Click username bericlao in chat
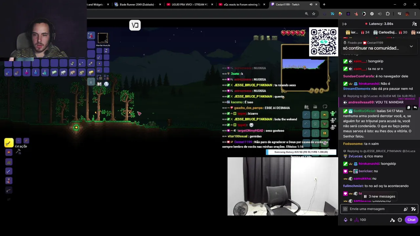Image resolution: width=420 pixels, height=236 pixels. (x=365, y=171)
